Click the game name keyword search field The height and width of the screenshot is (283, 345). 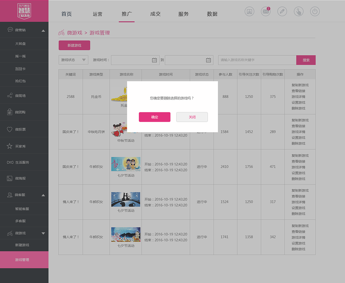tap(257, 60)
